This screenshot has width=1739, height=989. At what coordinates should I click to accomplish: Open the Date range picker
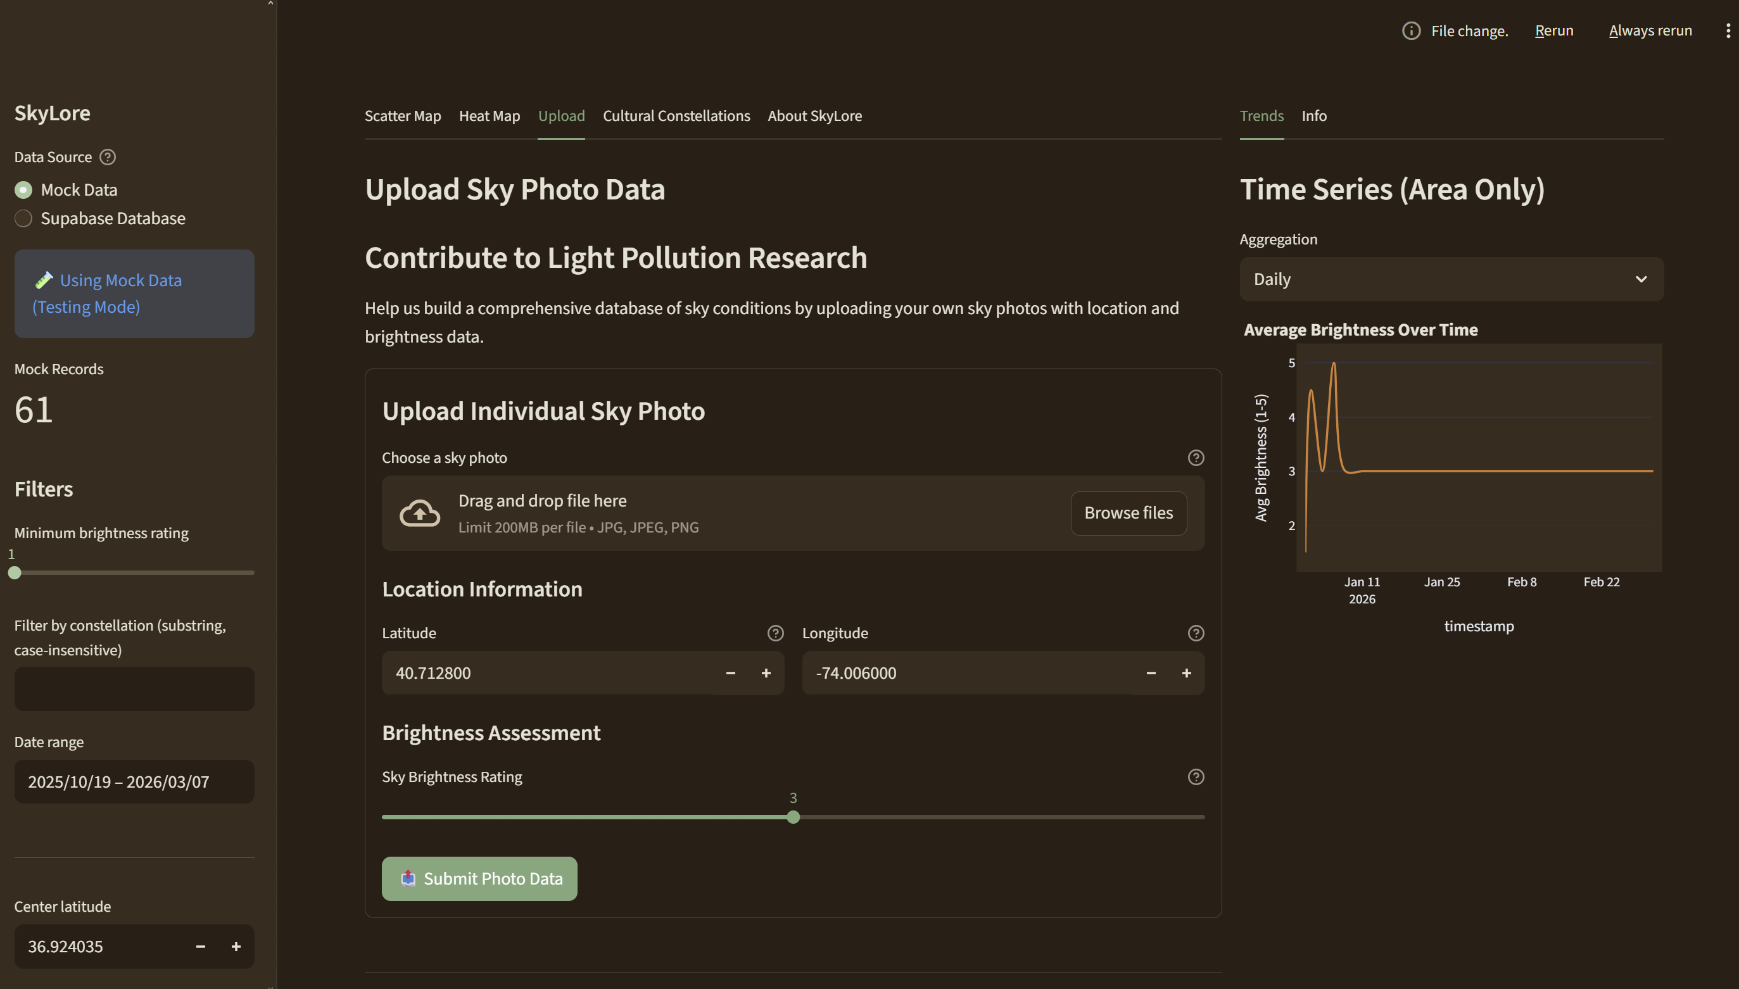click(134, 782)
